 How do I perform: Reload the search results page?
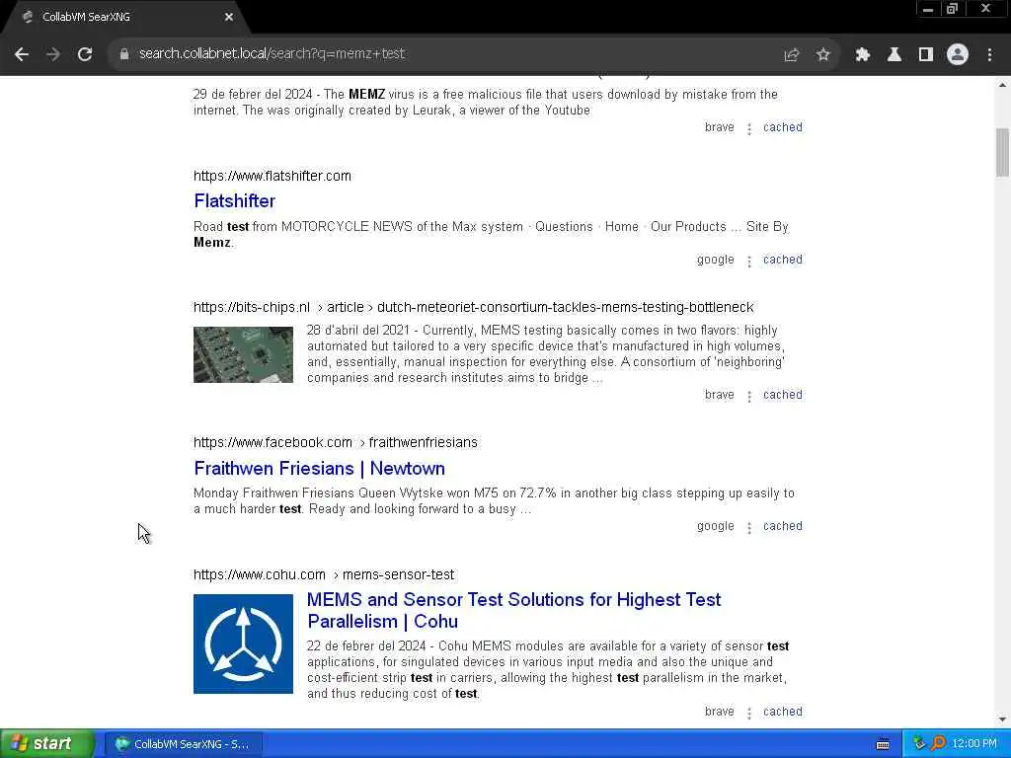(x=85, y=54)
